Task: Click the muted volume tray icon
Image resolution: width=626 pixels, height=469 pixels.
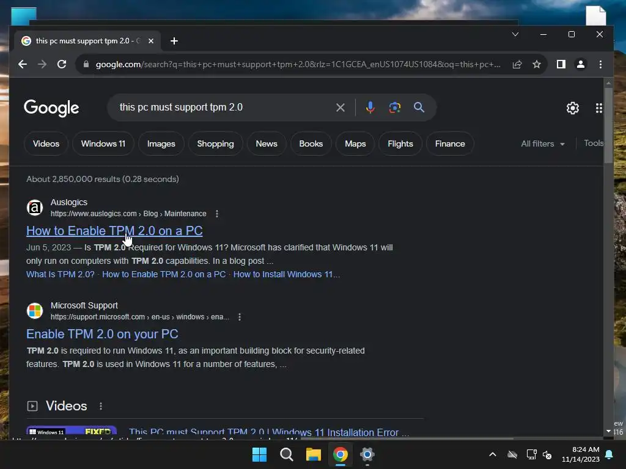Action: pos(547,454)
